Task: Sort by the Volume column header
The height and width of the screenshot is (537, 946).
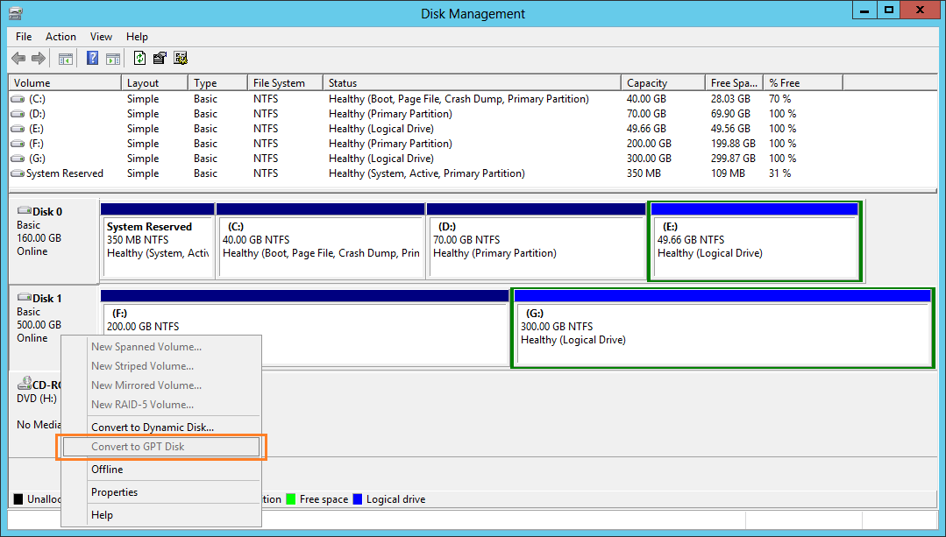Action: [x=65, y=83]
